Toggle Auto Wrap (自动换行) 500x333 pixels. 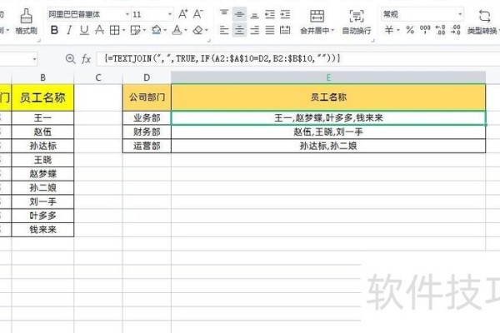tap(357, 22)
